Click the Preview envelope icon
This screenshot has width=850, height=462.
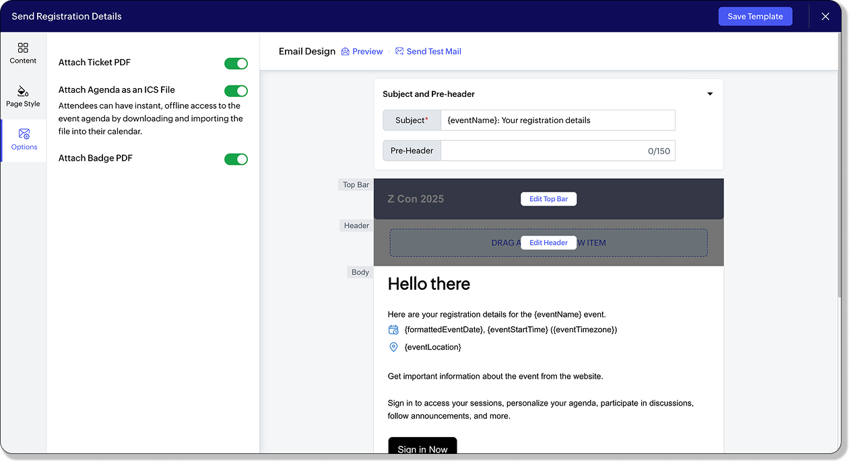[346, 51]
